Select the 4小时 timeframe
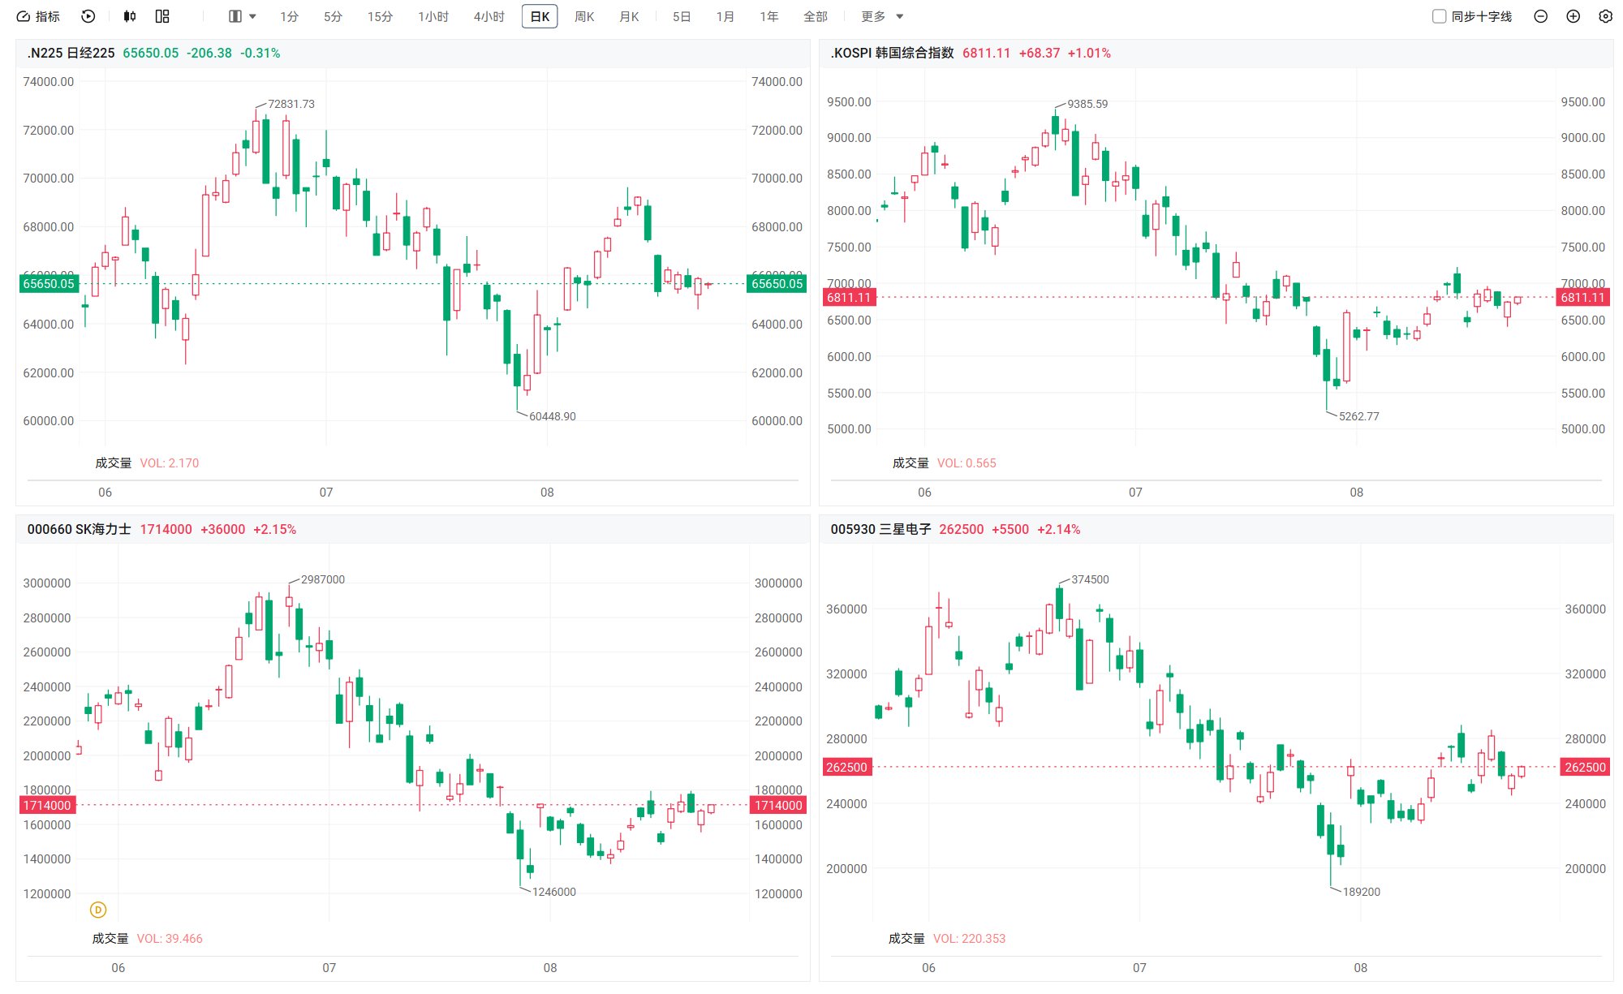Viewport: 1623px width, 994px height. pos(489,16)
